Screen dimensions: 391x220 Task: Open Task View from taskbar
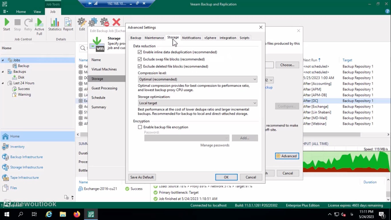click(34, 214)
